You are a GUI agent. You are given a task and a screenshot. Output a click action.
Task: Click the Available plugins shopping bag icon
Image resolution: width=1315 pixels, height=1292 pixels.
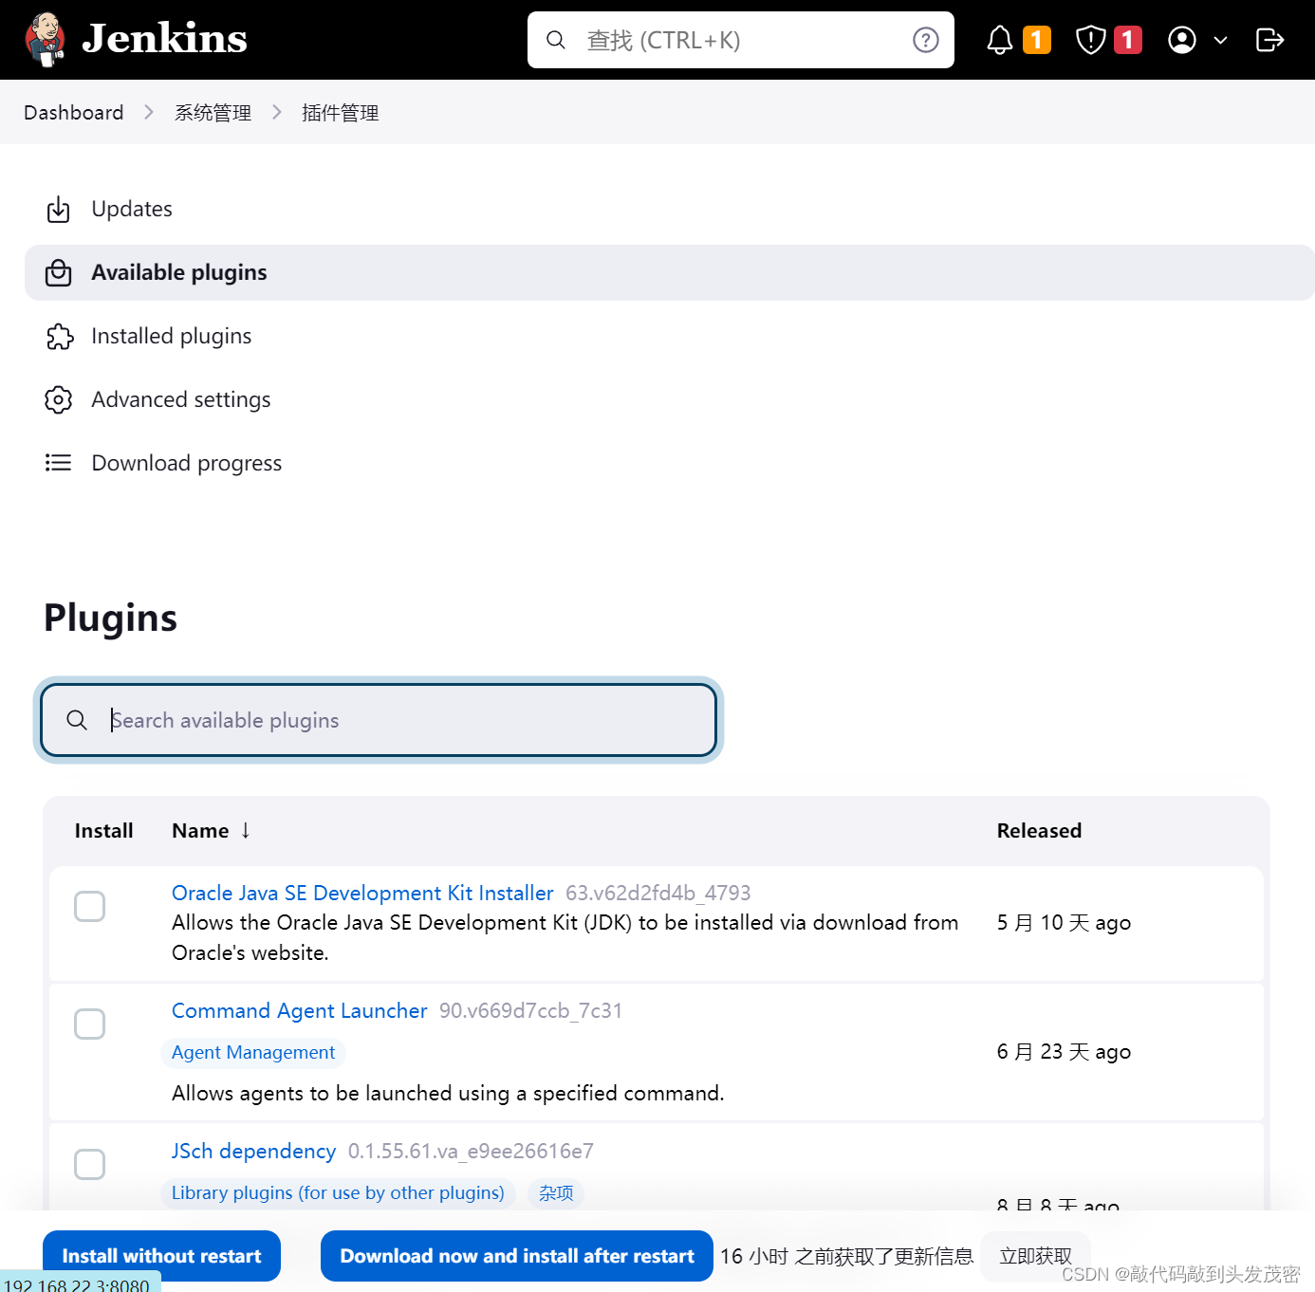pyautogui.click(x=59, y=272)
